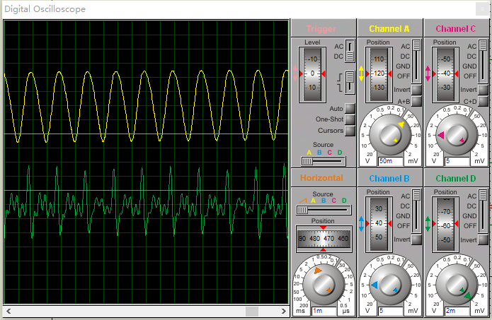Click the Channel D Position thumbwheel
The height and width of the screenshot is (320, 492).
(x=445, y=223)
